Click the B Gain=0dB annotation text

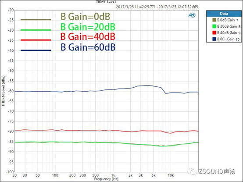86,17
